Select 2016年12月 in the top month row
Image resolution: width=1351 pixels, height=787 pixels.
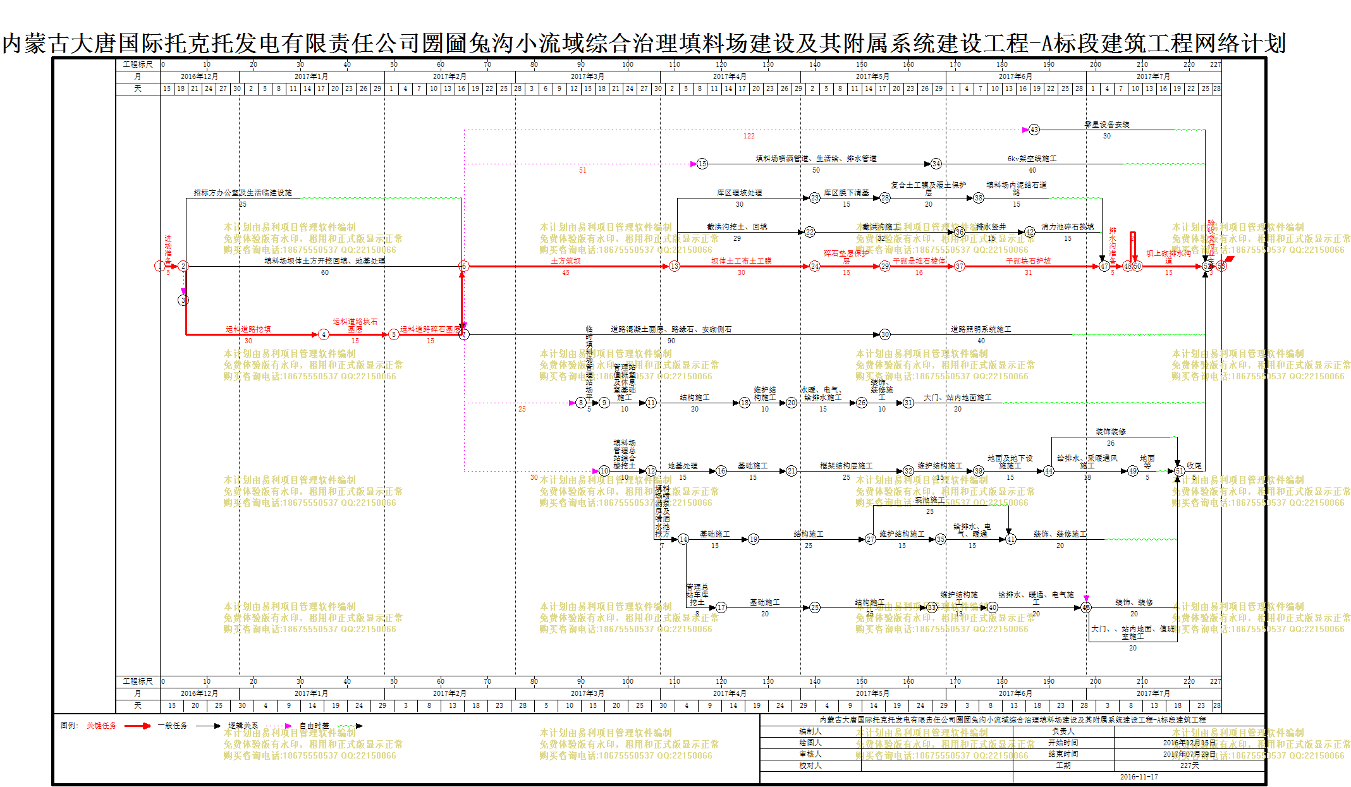click(199, 76)
